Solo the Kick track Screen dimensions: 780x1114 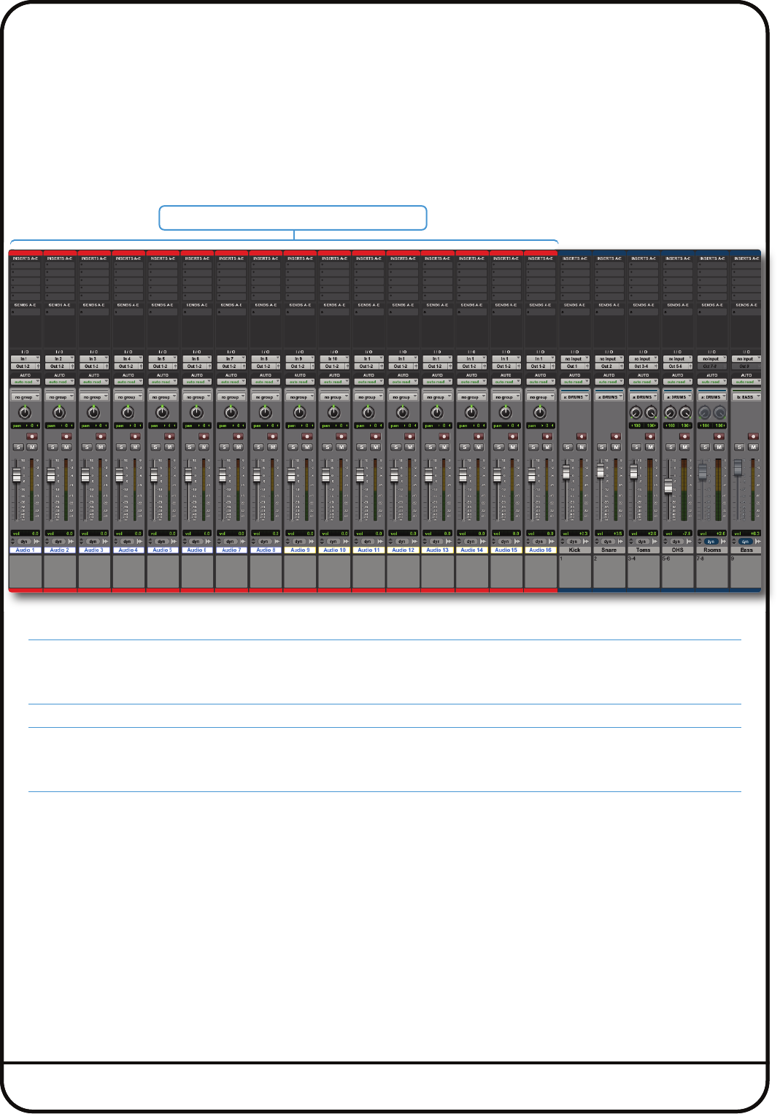coord(567,447)
